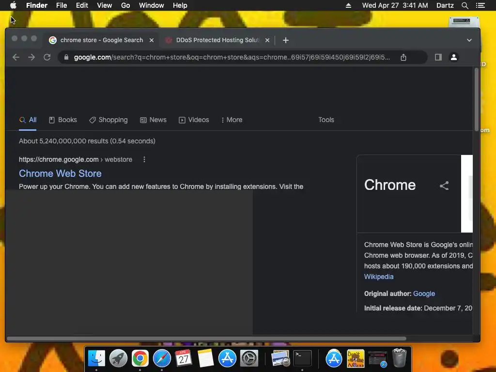The image size is (496, 372).
Task: Open Finder from the Dock
Action: tap(96, 358)
